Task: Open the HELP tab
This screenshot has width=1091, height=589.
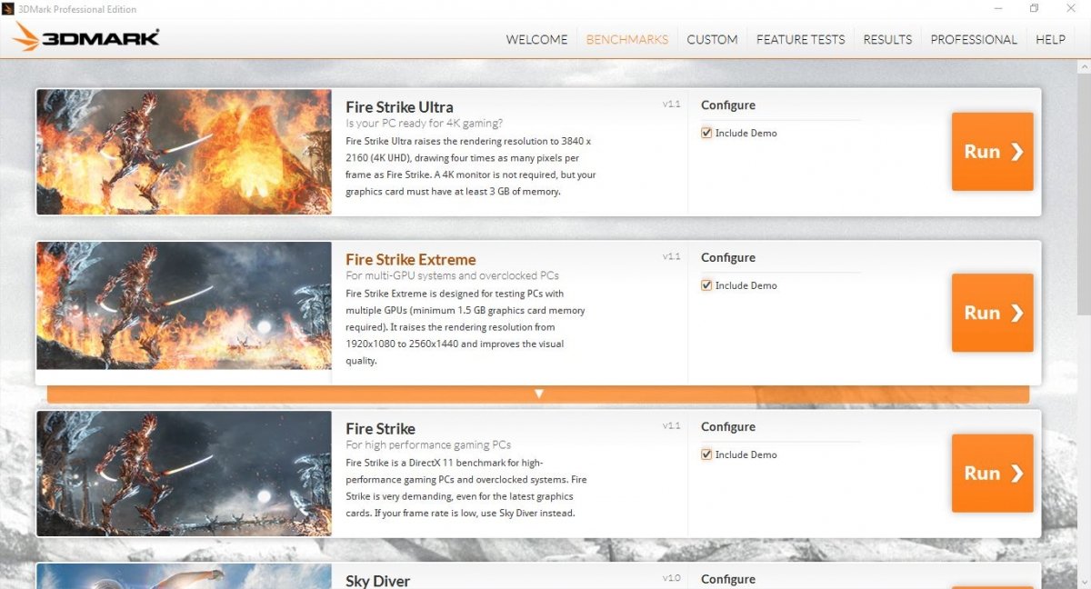Action: (x=1050, y=39)
